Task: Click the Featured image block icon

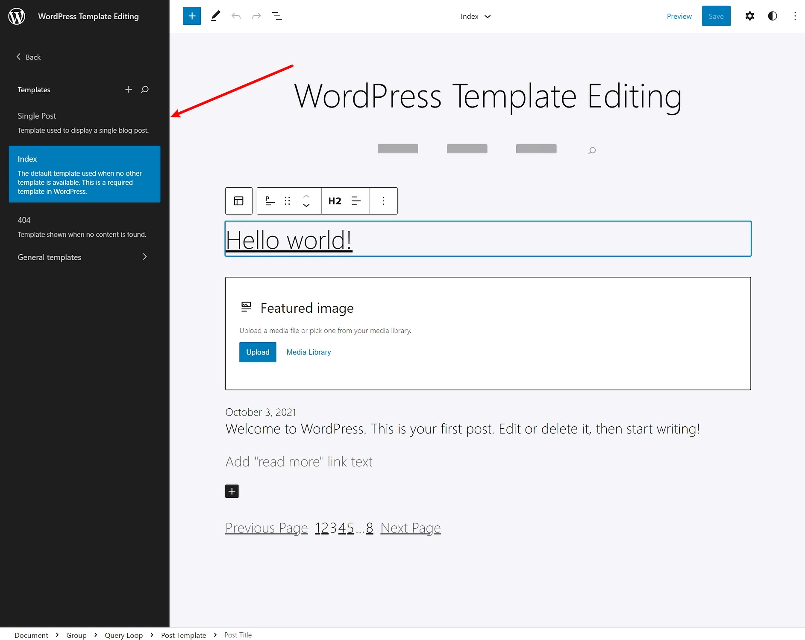Action: (x=246, y=307)
